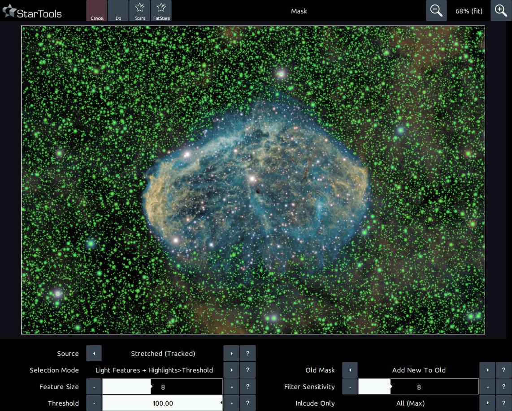Increase Feature Size with plus button

[x=231, y=386]
